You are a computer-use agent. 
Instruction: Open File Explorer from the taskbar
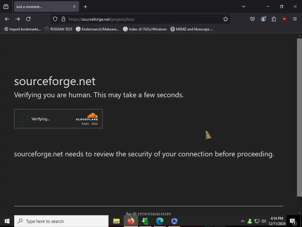(116, 221)
